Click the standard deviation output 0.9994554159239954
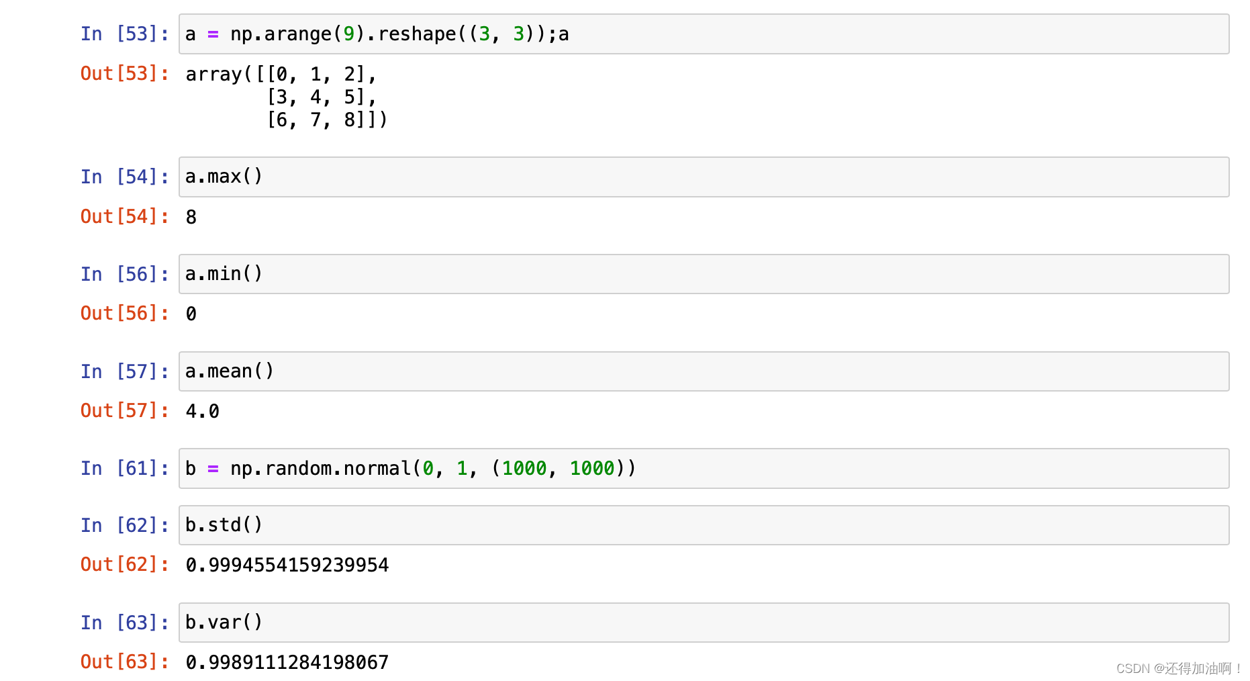This screenshot has width=1250, height=681. 287,565
